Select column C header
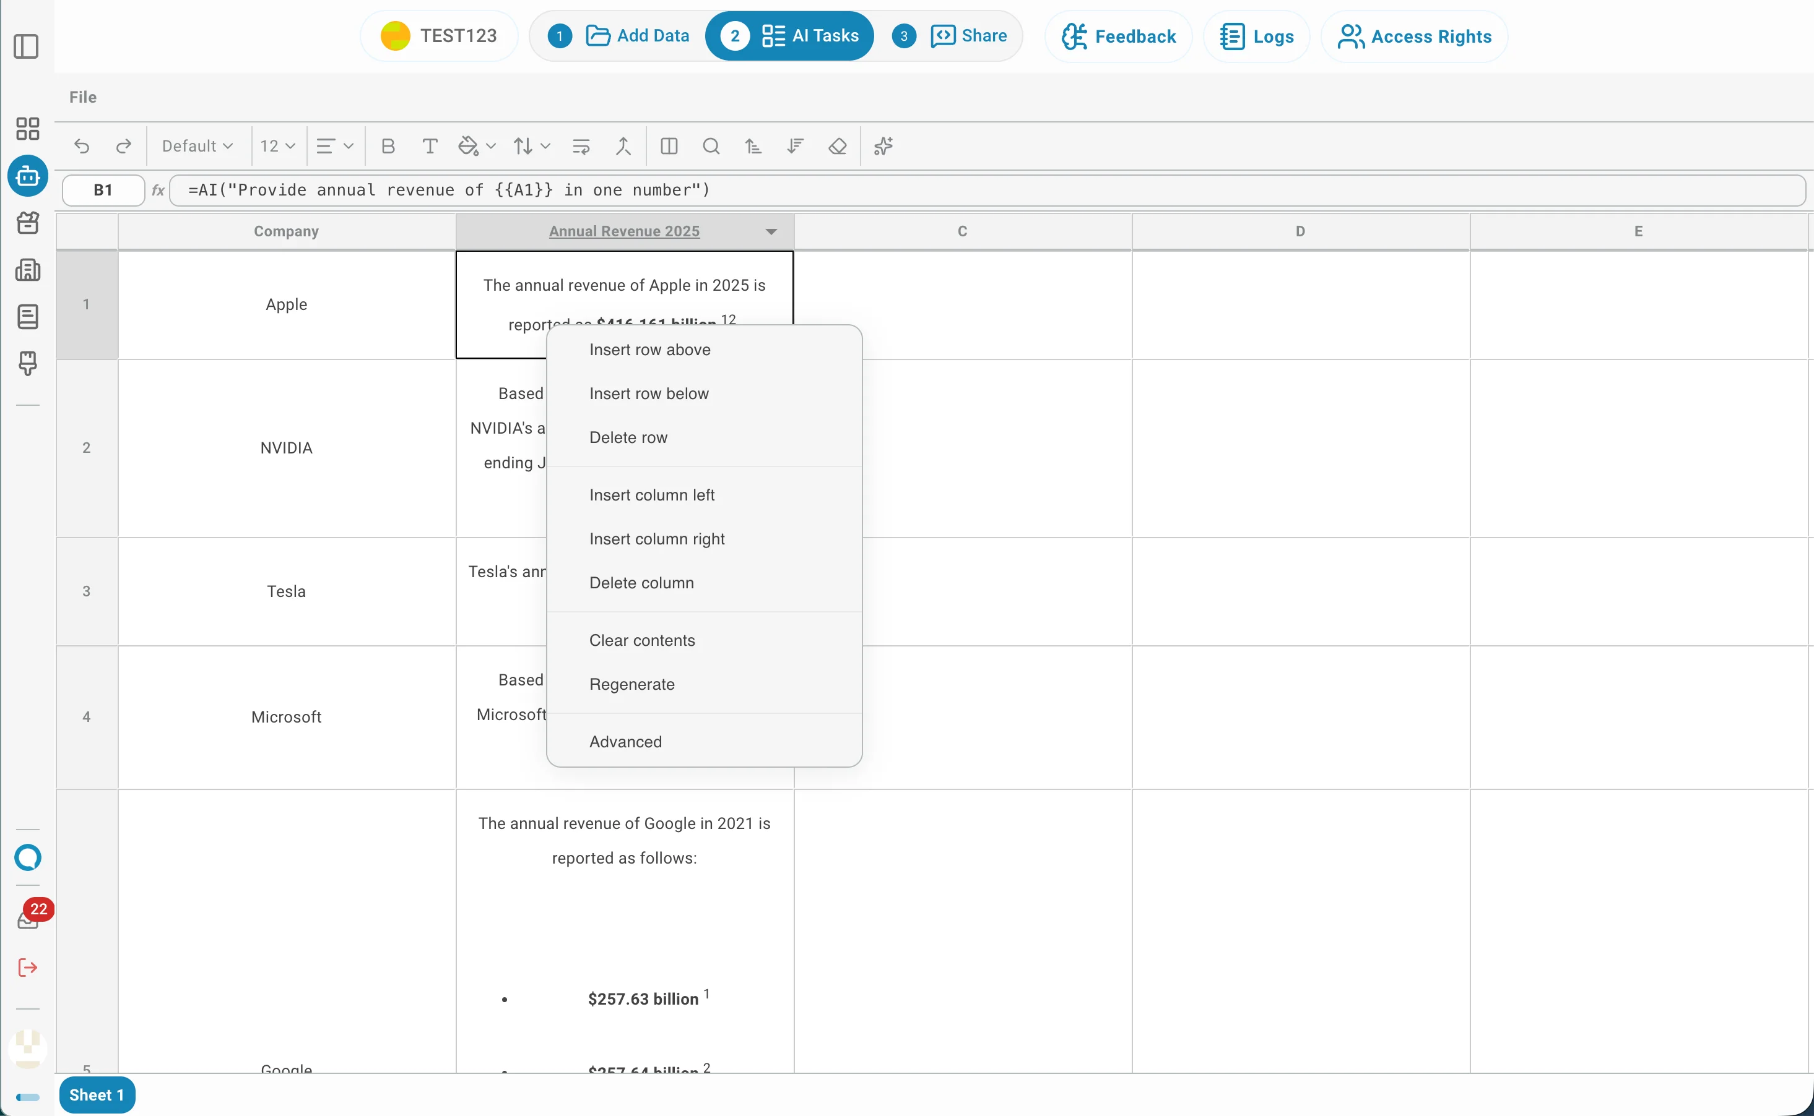Screen dimensions: 1814x1116 (962, 232)
